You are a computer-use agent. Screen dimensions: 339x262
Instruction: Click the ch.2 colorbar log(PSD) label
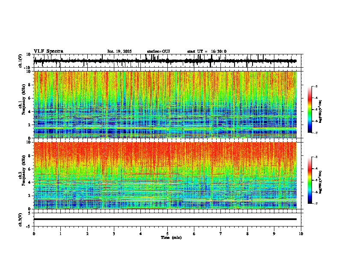(x=321, y=182)
